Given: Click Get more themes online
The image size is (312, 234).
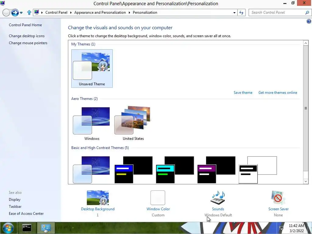Looking at the screenshot, I should point(278,93).
